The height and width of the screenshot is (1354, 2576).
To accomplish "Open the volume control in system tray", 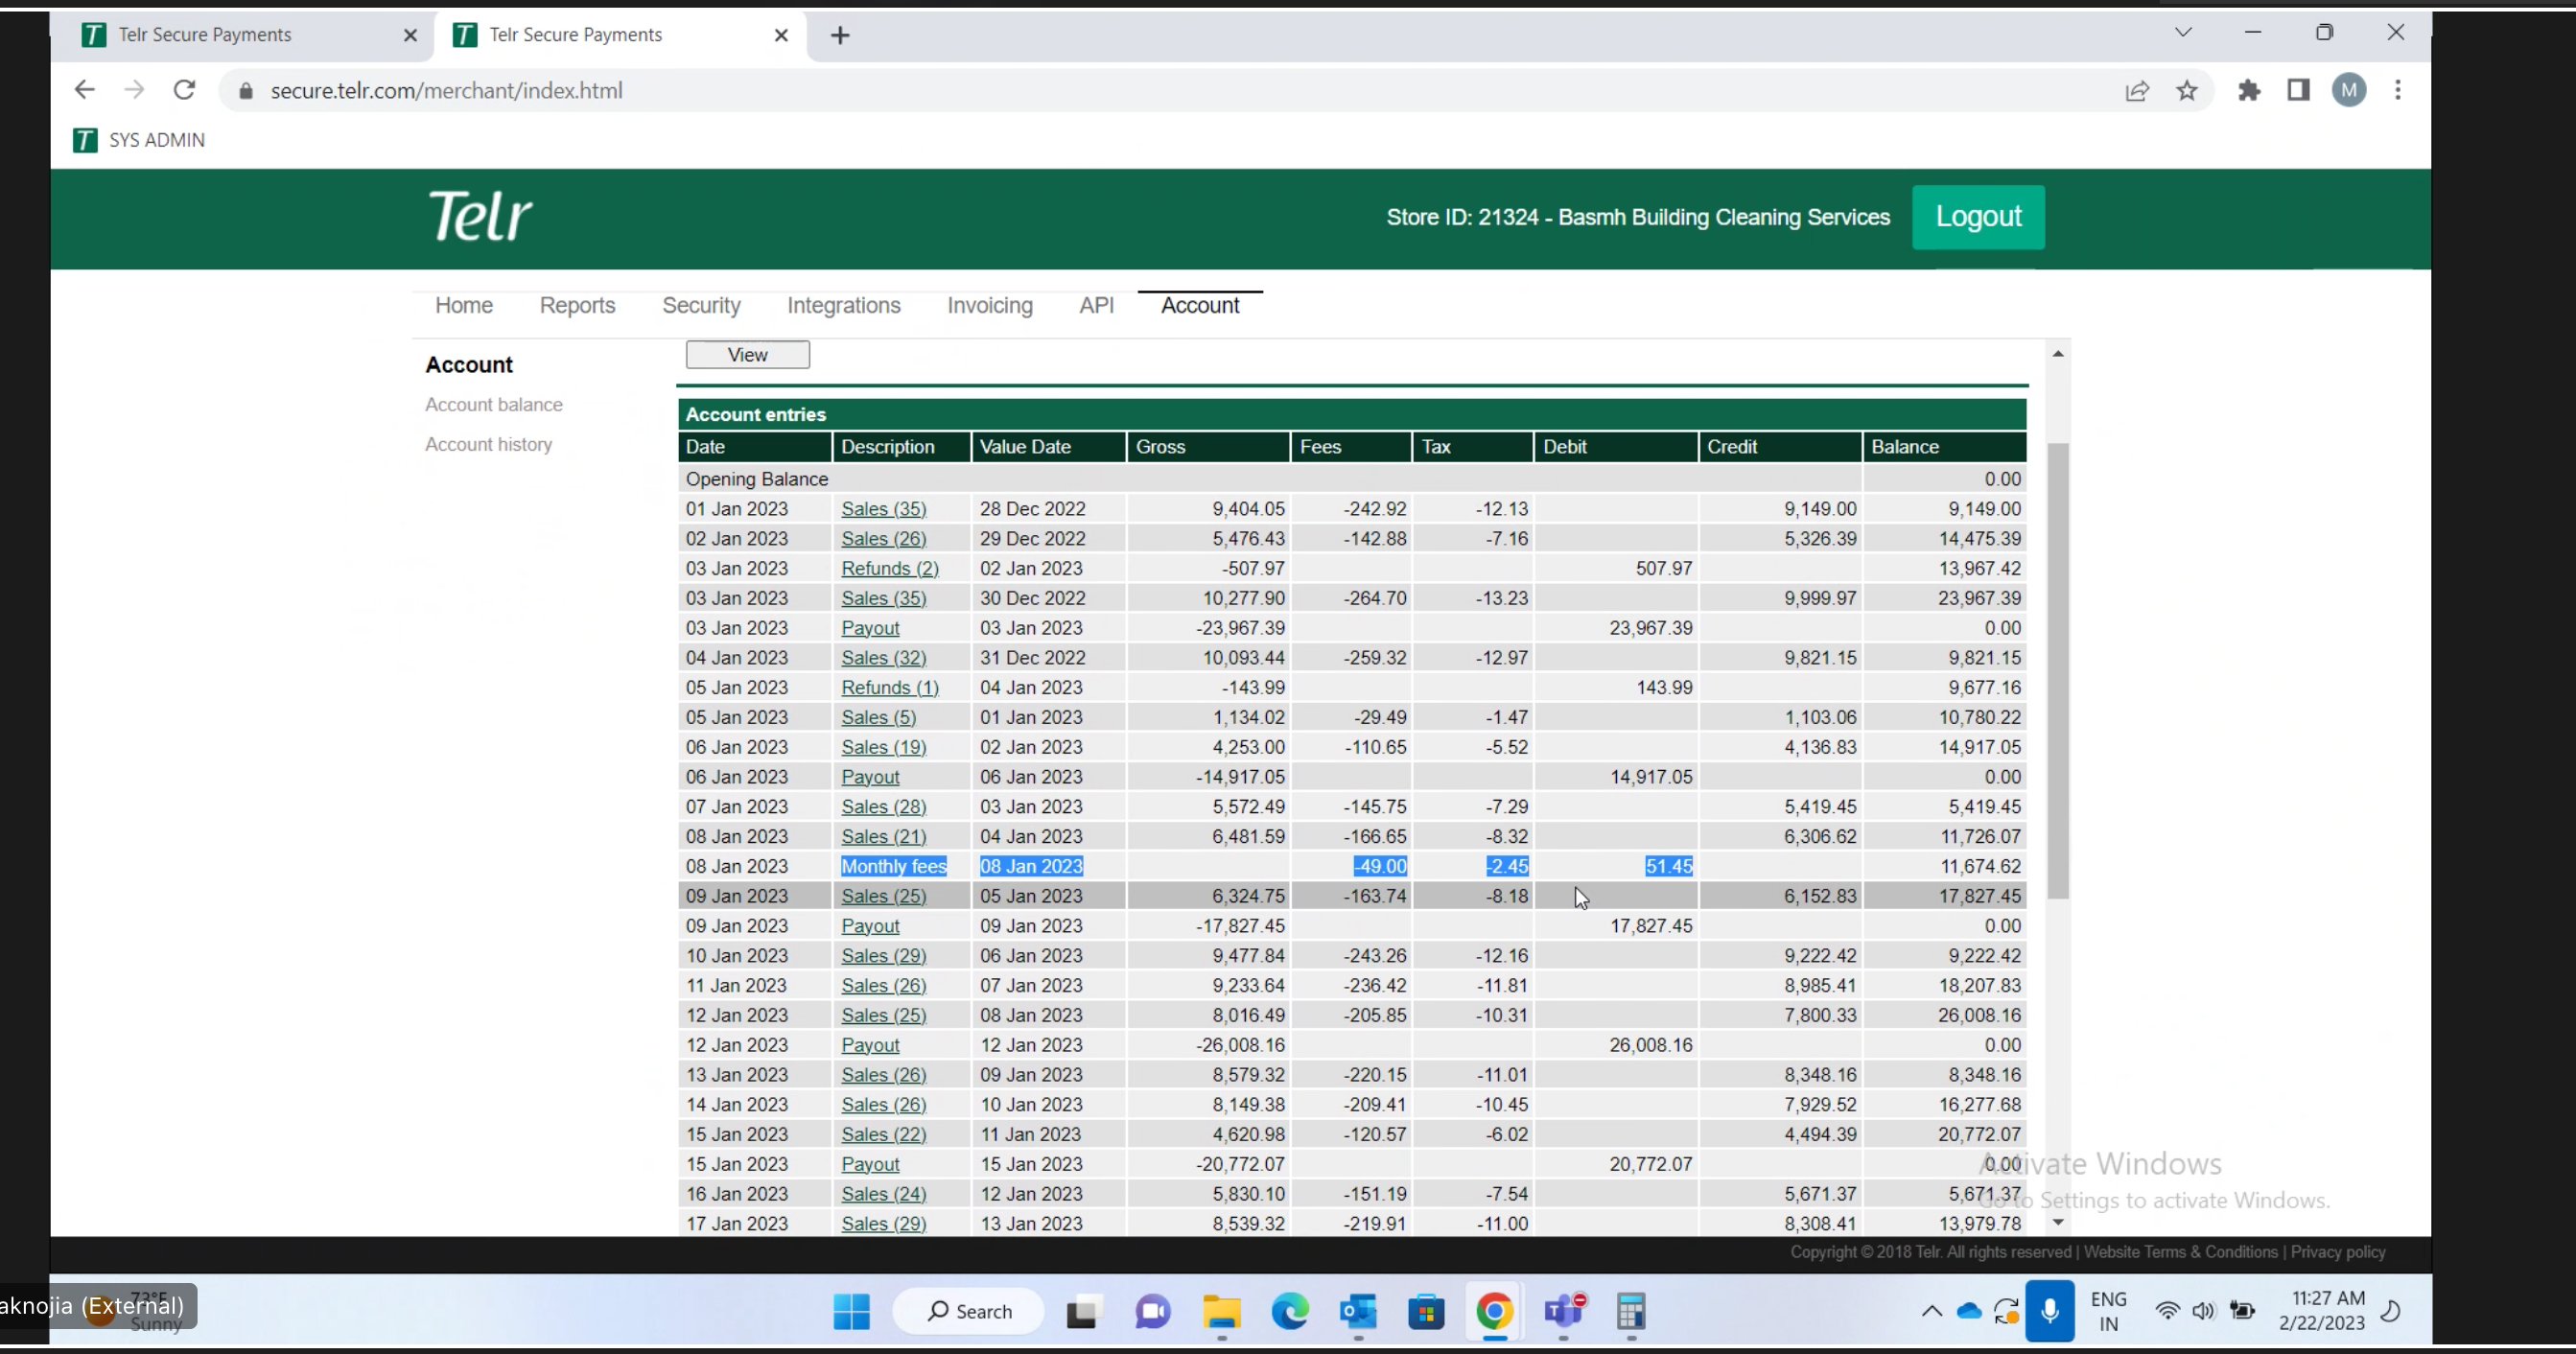I will point(2203,1311).
